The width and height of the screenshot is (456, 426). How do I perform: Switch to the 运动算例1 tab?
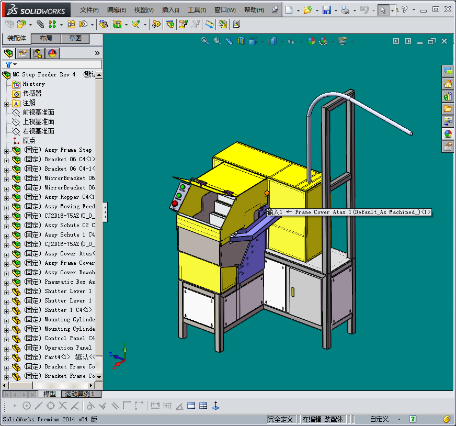[79, 394]
